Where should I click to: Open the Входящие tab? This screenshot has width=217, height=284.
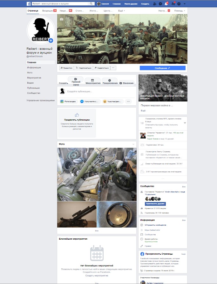tap(49, 11)
